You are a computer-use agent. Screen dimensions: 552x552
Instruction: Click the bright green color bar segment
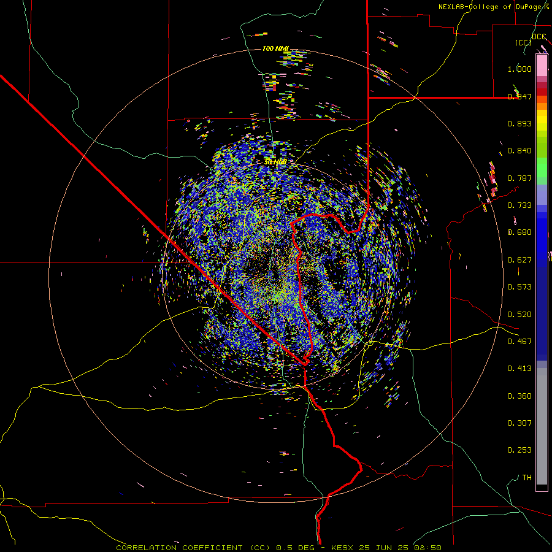(x=542, y=167)
